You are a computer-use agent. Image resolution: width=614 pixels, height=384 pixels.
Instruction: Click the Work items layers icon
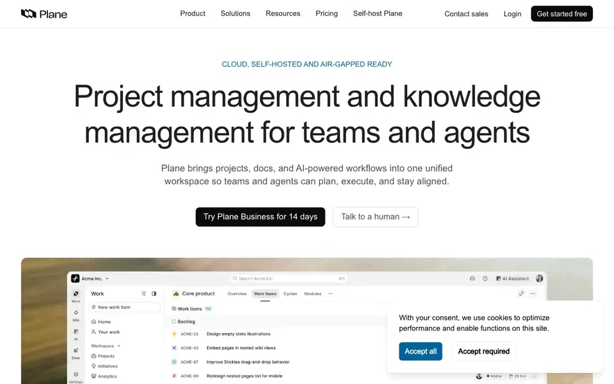174,309
